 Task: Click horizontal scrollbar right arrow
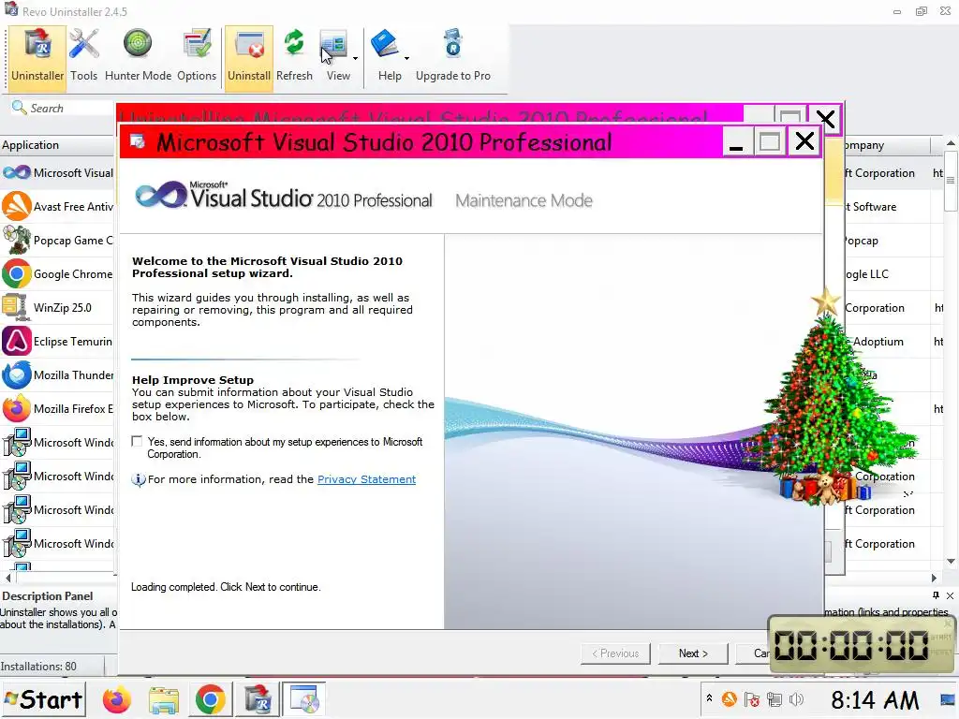(x=934, y=578)
